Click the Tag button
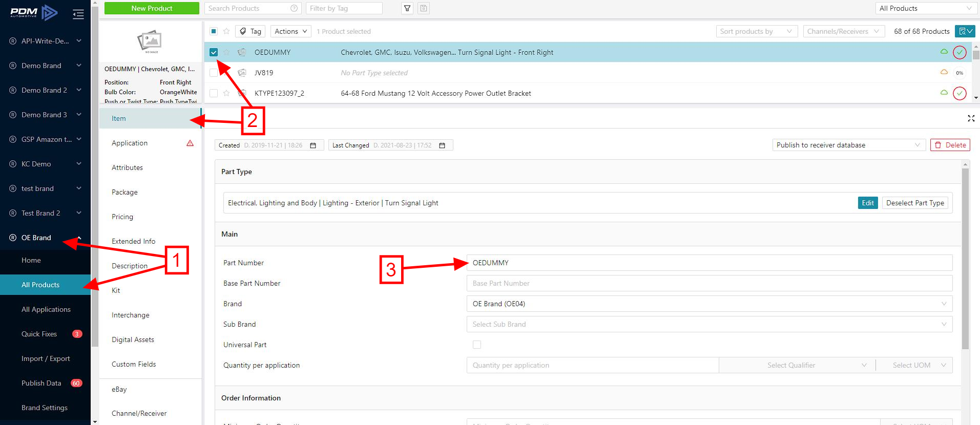The width and height of the screenshot is (980, 425). tap(251, 31)
